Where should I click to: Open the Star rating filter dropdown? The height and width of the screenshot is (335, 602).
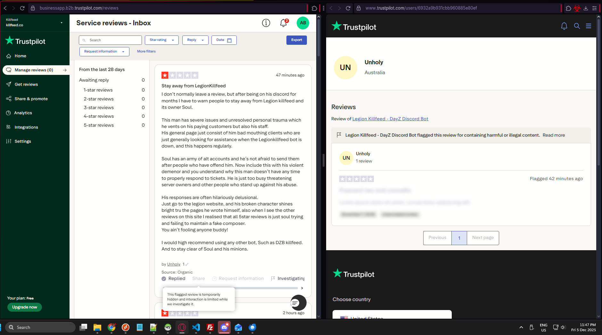162,40
